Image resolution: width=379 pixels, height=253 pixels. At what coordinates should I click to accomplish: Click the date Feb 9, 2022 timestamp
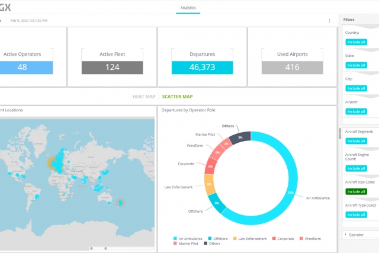coord(29,21)
